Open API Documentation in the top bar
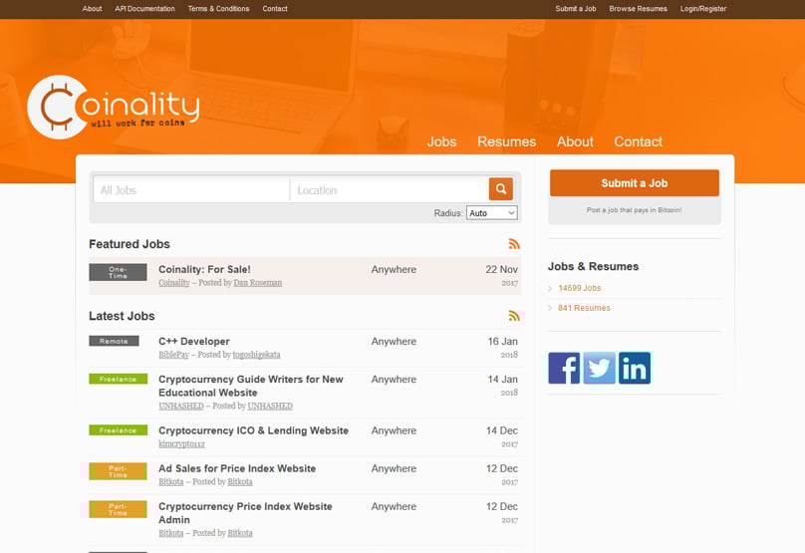 pos(144,9)
